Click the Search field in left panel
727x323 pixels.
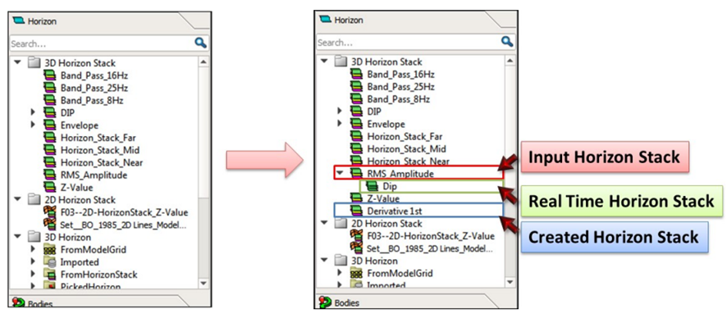point(102,43)
